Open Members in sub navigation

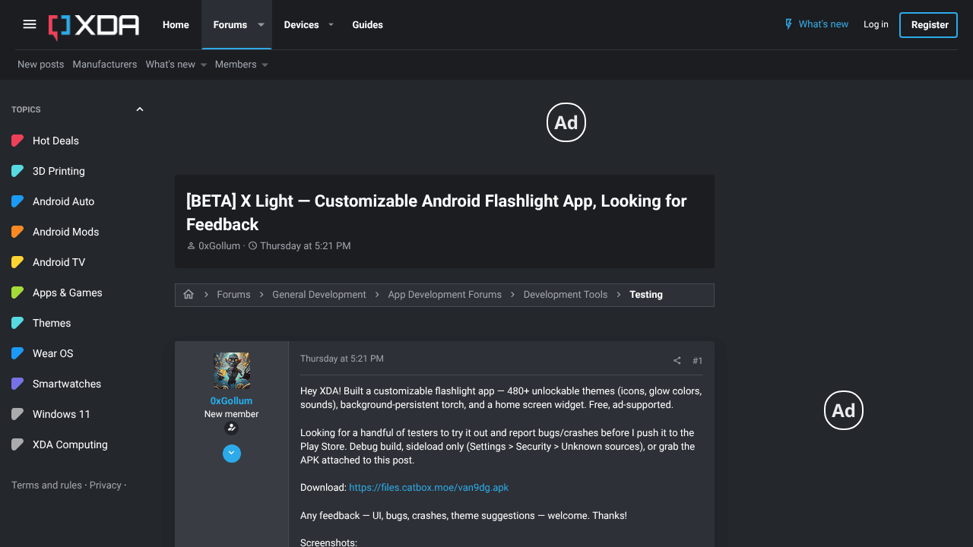(236, 65)
